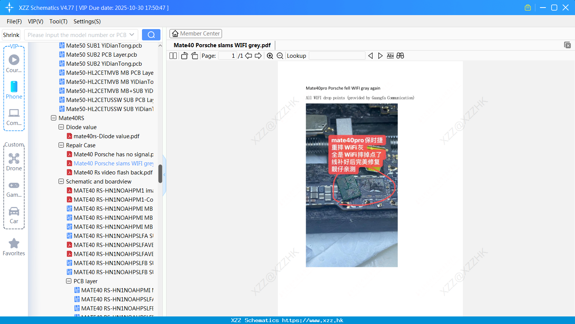This screenshot has width=575, height=324.
Task: Open model number dropdown arrow
Action: [x=132, y=35]
